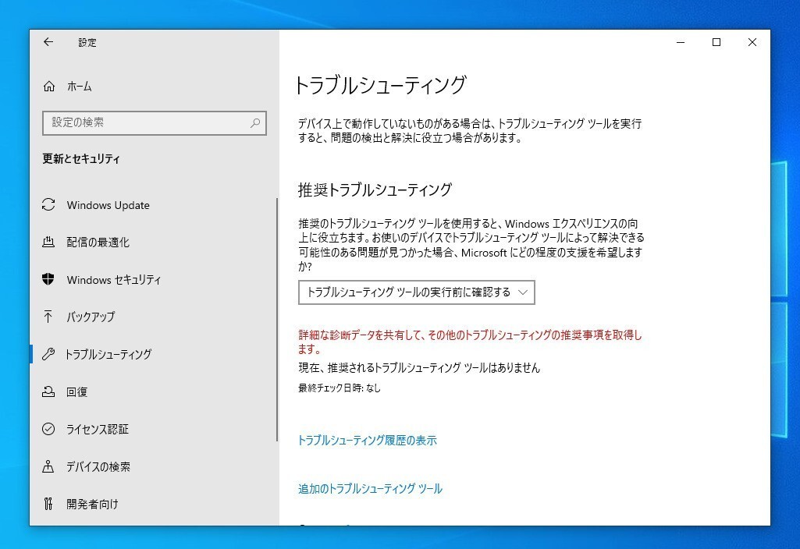Click the ライセンス認証 checkmark icon
Viewport: 800px width, 549px height.
48,429
